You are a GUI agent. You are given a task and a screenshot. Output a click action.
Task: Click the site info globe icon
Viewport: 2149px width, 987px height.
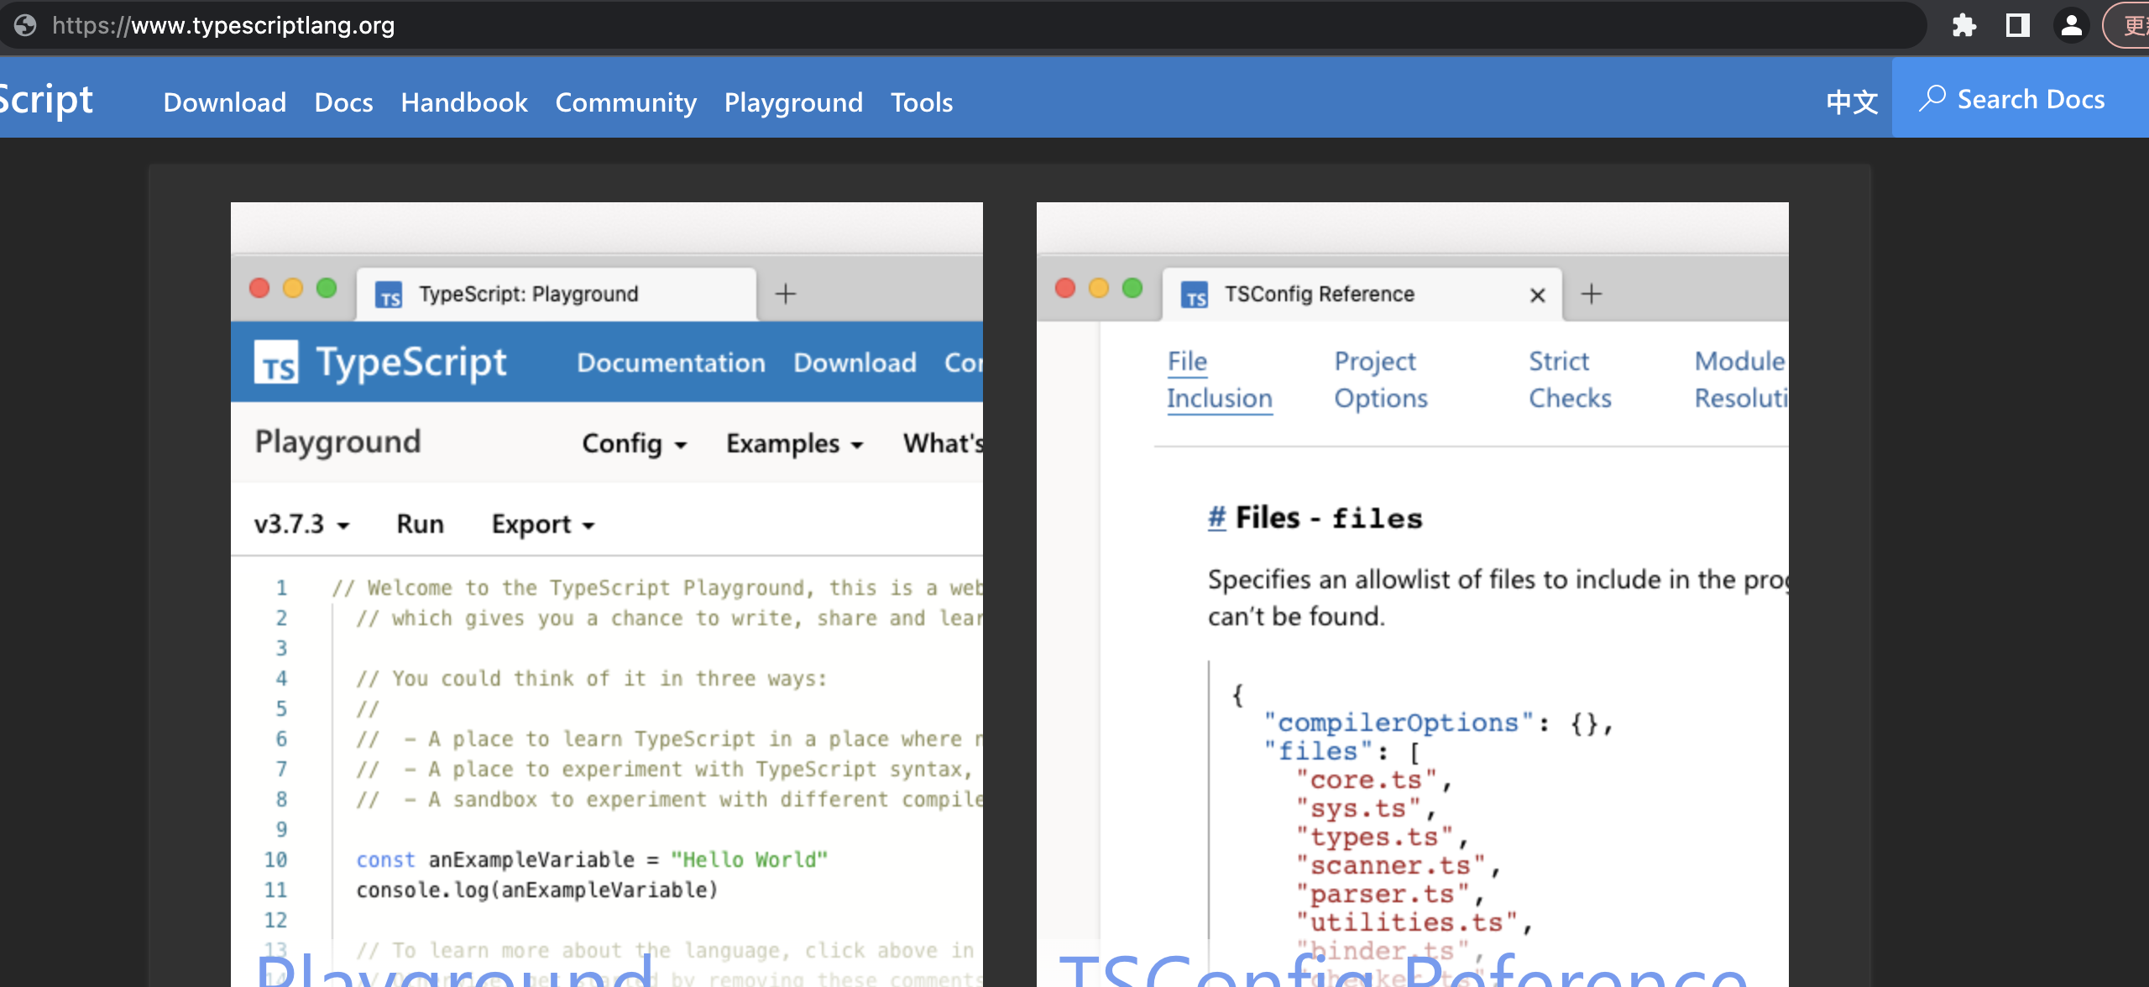click(x=25, y=25)
